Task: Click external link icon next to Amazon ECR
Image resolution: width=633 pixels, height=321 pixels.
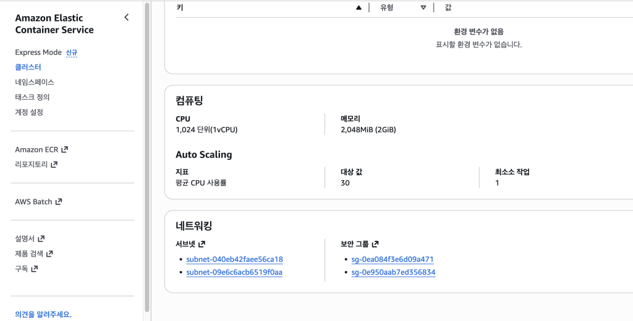Action: click(65, 149)
